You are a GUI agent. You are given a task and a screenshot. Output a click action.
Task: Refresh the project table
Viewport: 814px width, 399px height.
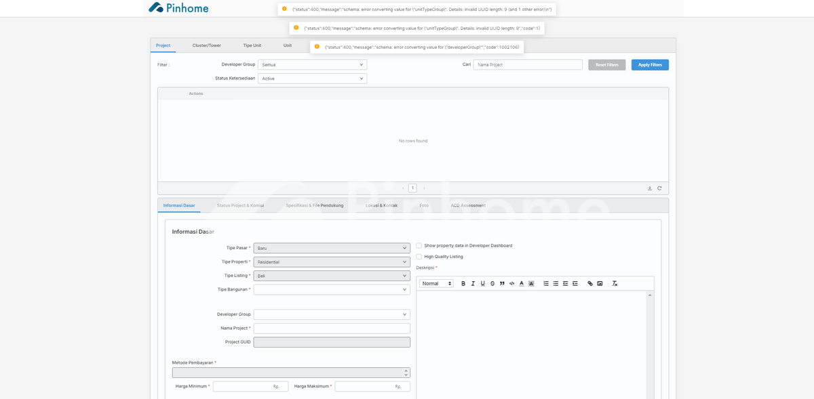coord(659,188)
